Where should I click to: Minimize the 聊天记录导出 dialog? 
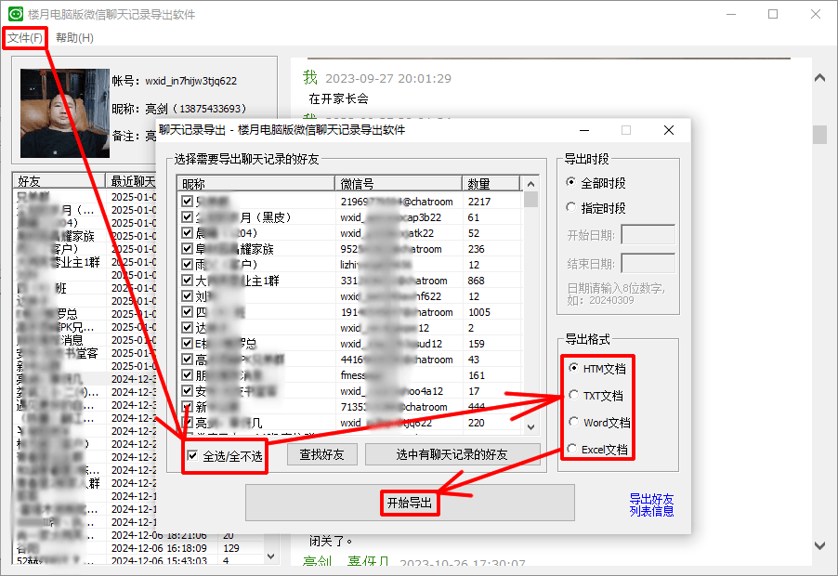[584, 130]
